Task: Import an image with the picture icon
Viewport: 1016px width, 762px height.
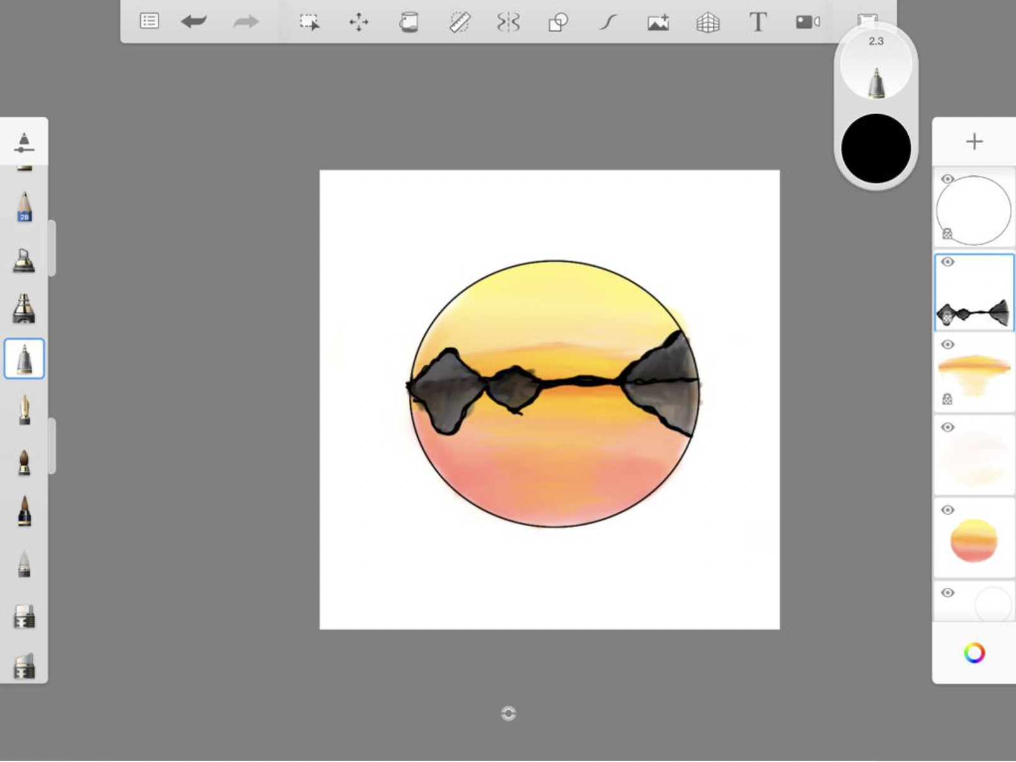Action: click(658, 23)
